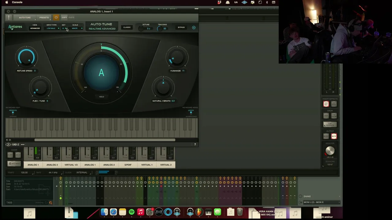
Task: Toggle the BYPASS button
Action: pos(181,28)
